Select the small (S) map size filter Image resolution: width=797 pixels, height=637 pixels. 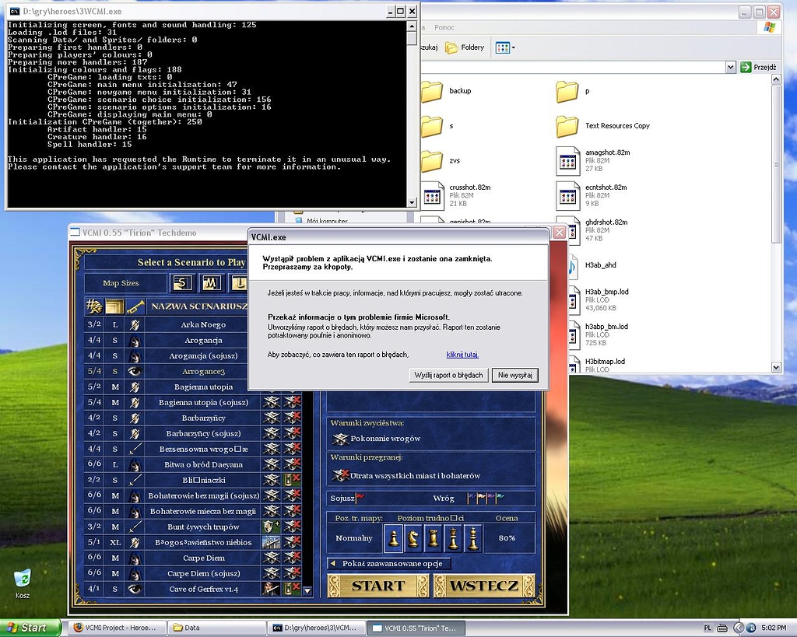(x=182, y=282)
